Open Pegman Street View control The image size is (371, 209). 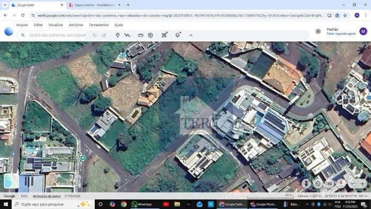tap(306, 184)
